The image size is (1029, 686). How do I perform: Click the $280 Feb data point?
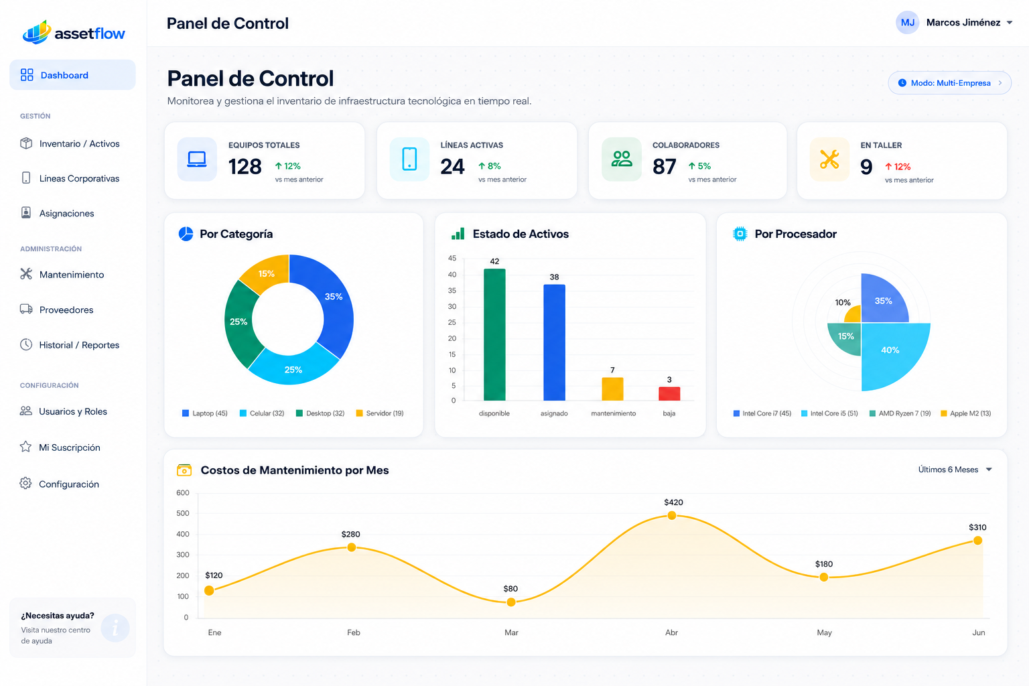point(352,547)
